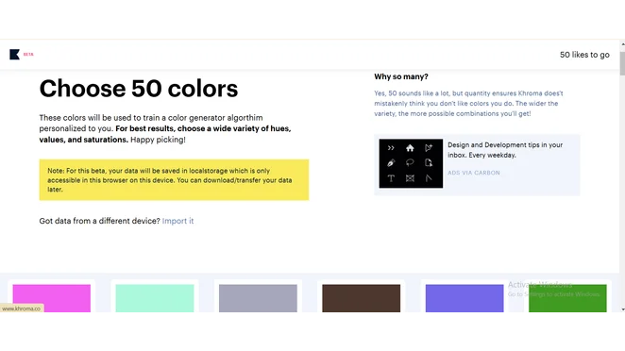
Task: Click the double chevron icon in the ad
Action: 391,148
